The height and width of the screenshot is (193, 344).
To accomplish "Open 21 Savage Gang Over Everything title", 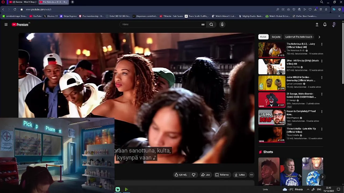I will [301, 95].
